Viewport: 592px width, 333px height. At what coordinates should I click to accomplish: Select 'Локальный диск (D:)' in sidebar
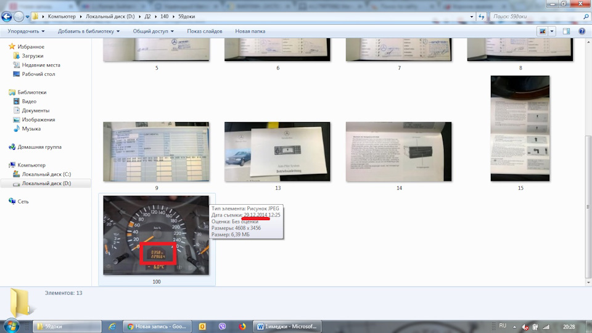pyautogui.click(x=46, y=183)
